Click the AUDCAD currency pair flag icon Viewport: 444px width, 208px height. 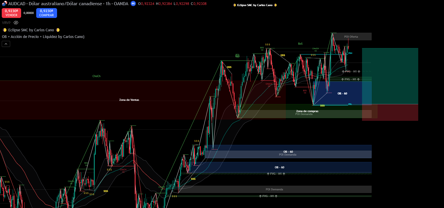(x=4, y=3)
